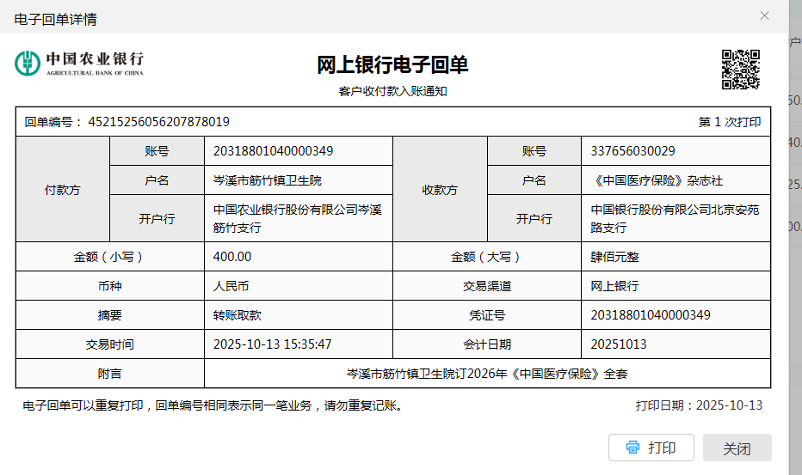
Task: Click the printer icon on the 打印 button
Action: [x=633, y=448]
